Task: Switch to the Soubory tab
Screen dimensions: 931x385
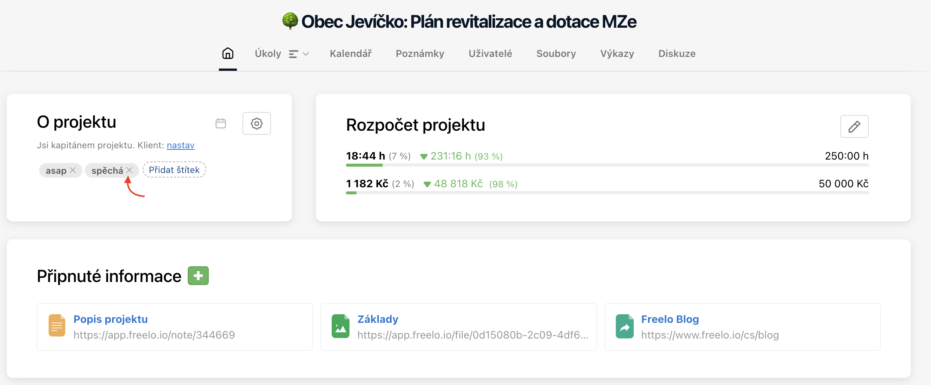Action: click(x=556, y=54)
